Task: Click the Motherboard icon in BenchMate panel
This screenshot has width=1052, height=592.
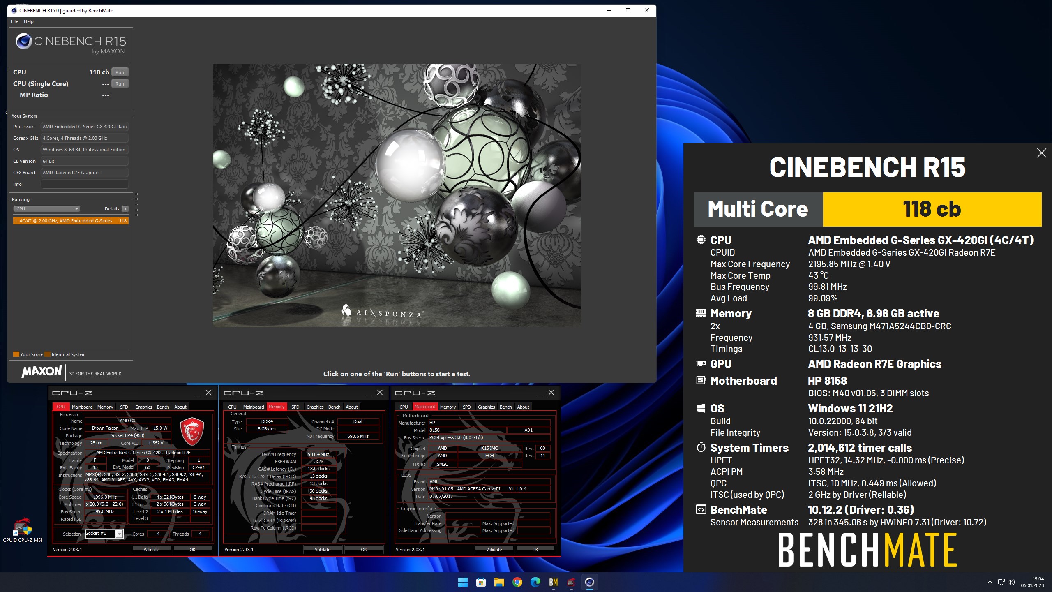Action: [701, 380]
